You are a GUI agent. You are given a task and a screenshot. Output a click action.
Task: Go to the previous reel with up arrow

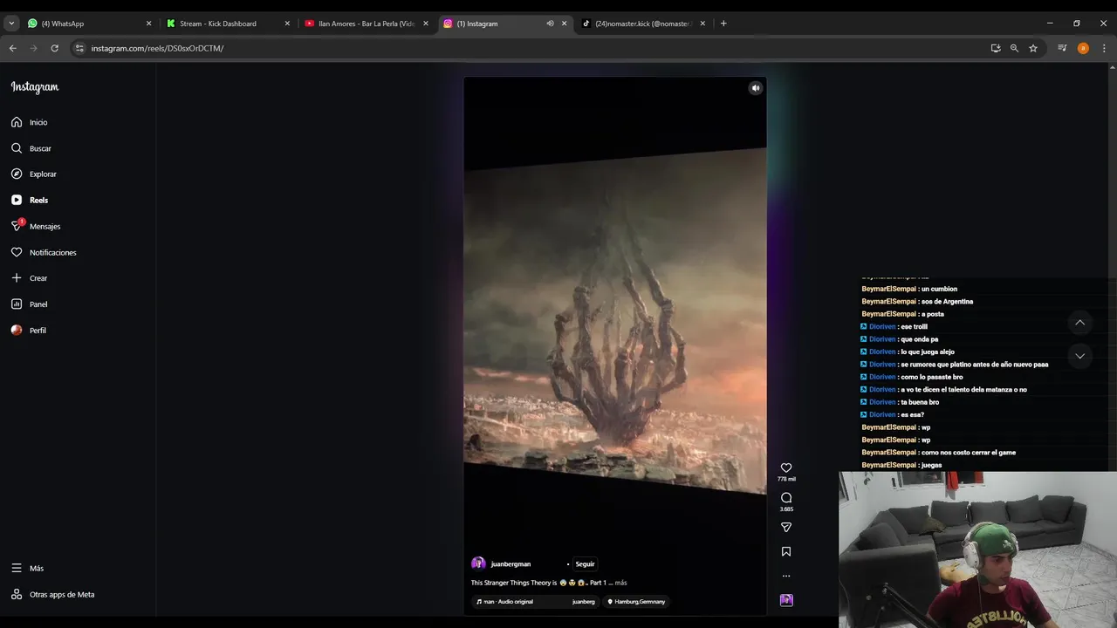1079,323
